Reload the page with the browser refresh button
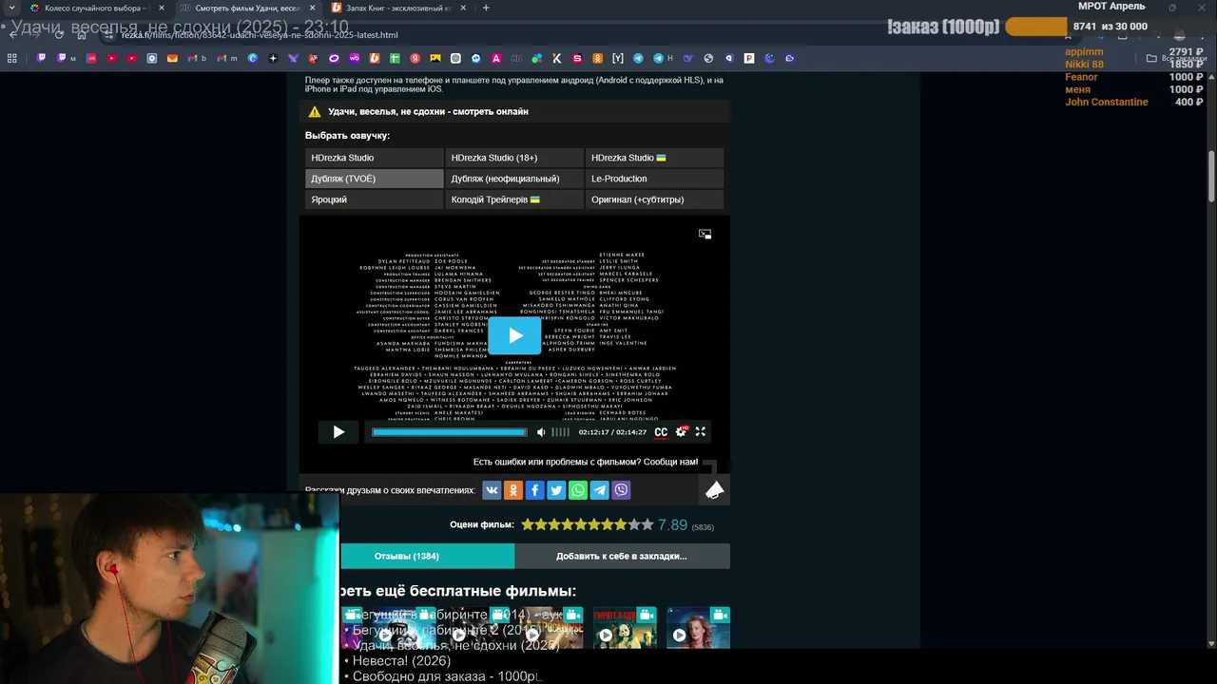Image resolution: width=1217 pixels, height=684 pixels. 59,35
